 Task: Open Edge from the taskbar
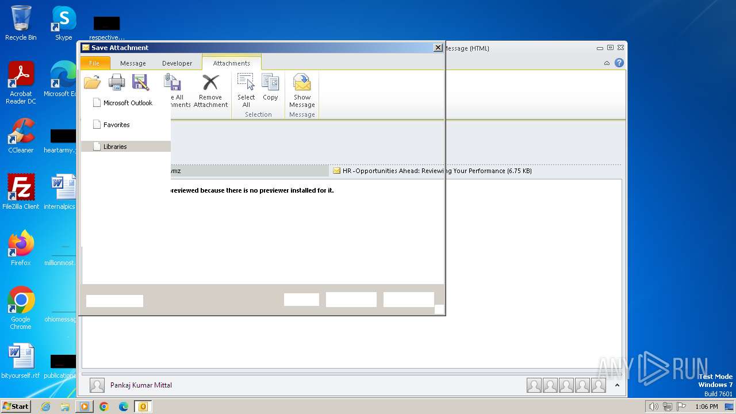point(124,407)
